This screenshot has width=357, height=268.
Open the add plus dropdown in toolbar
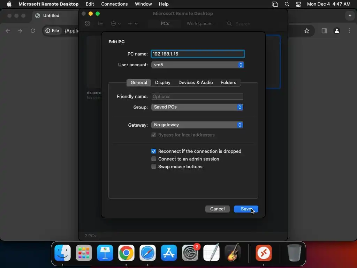point(132,23)
